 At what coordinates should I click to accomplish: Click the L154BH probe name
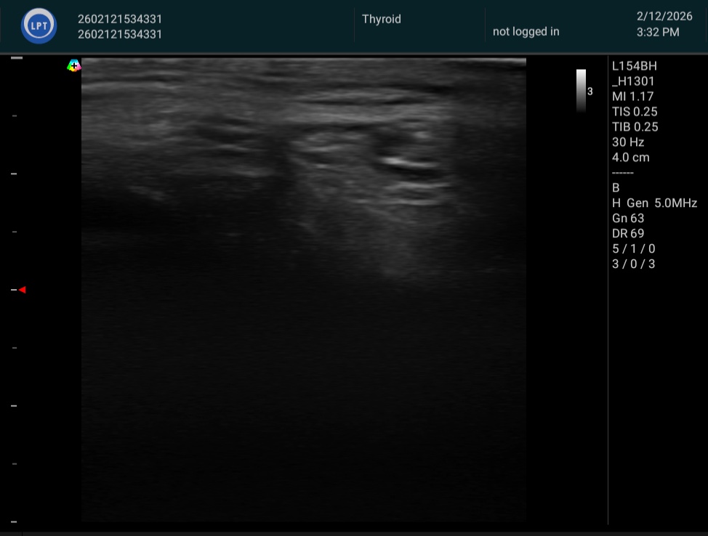tap(634, 66)
